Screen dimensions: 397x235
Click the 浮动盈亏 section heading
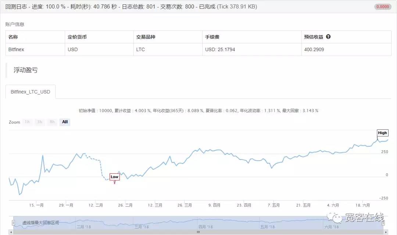(26, 70)
